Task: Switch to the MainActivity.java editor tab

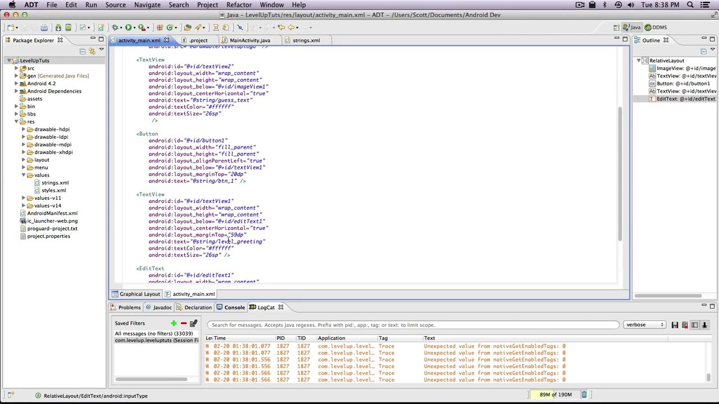Action: click(x=249, y=40)
